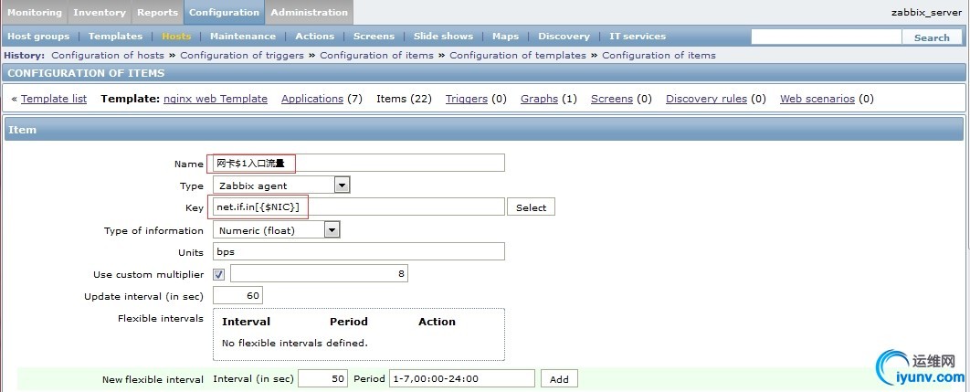Open Slide shows submenu item
Image resolution: width=970 pixels, height=392 pixels.
click(x=443, y=37)
